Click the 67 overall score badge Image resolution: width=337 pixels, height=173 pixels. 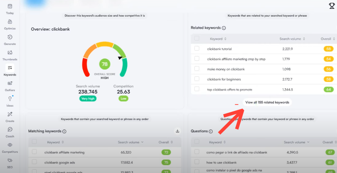(x=330, y=152)
